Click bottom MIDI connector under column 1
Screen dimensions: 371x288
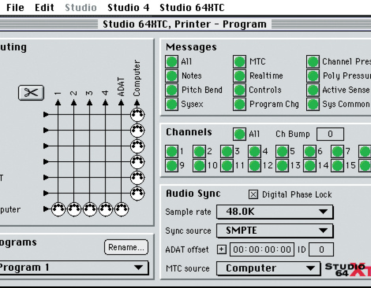pos(58,209)
